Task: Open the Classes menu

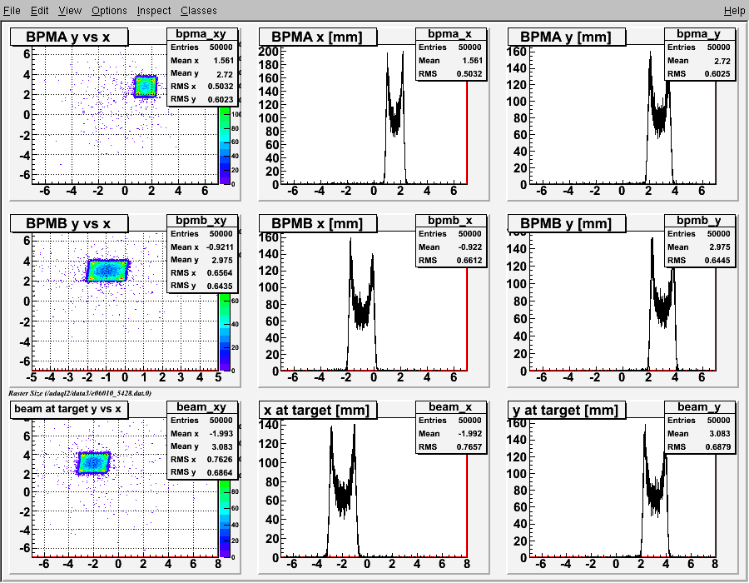Action: coord(199,11)
